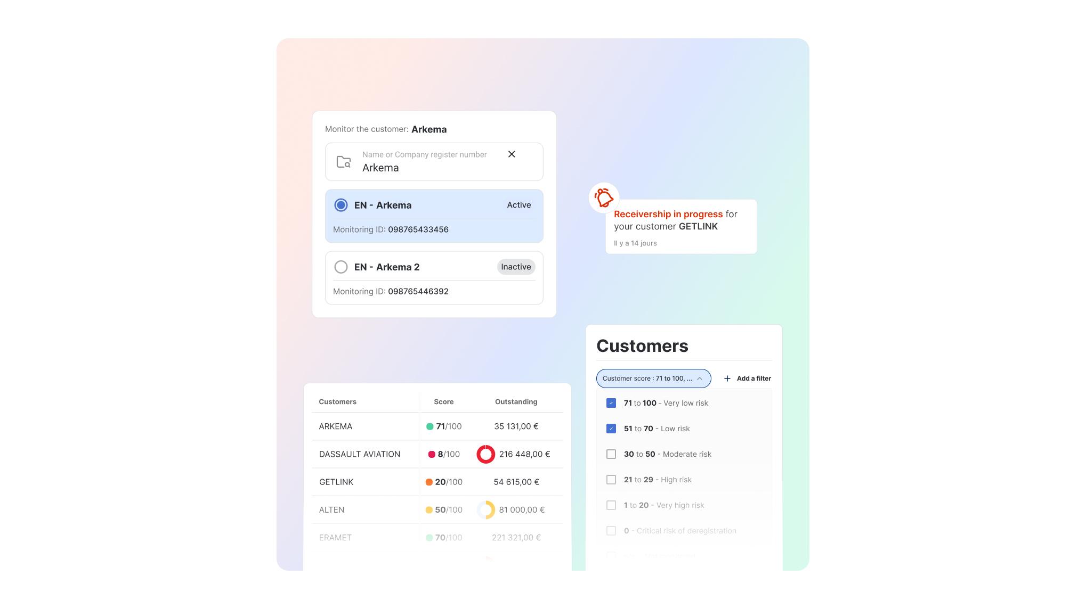Click the red alarm bell notification icon
The width and height of the screenshot is (1086, 609).
click(x=604, y=198)
